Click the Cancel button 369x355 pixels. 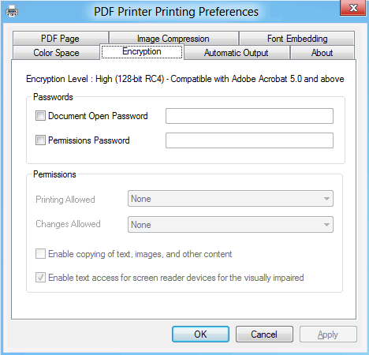[x=264, y=334]
